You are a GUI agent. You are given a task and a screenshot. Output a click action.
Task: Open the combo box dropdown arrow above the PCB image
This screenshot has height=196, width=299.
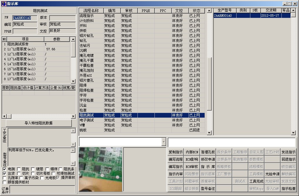pos(164,142)
